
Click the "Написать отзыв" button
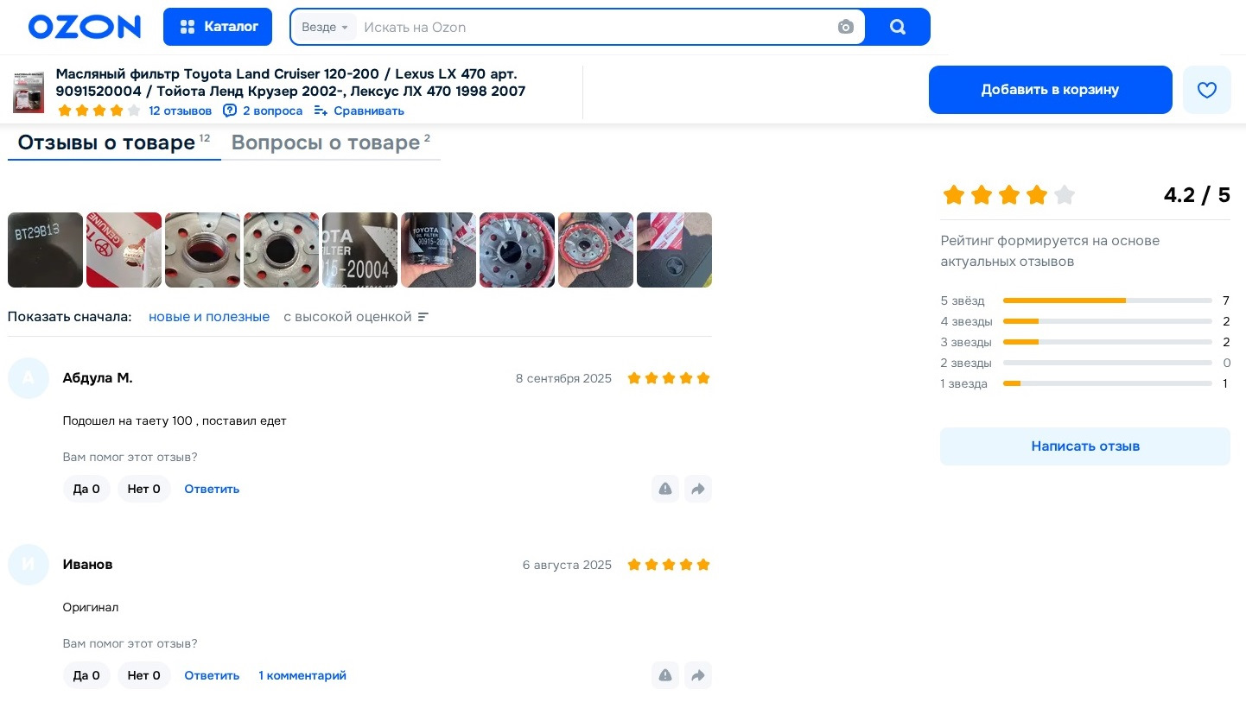tap(1085, 446)
